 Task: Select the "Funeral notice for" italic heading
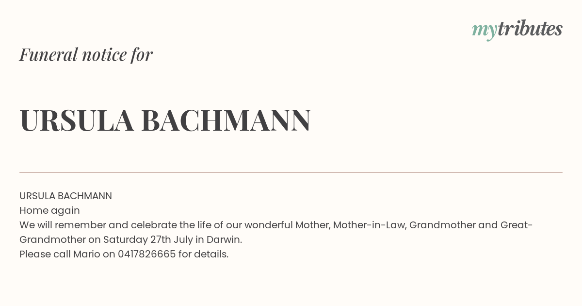86,54
